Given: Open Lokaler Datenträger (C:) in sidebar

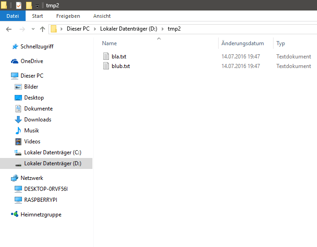Looking at the screenshot, I should pyautogui.click(x=53, y=152).
